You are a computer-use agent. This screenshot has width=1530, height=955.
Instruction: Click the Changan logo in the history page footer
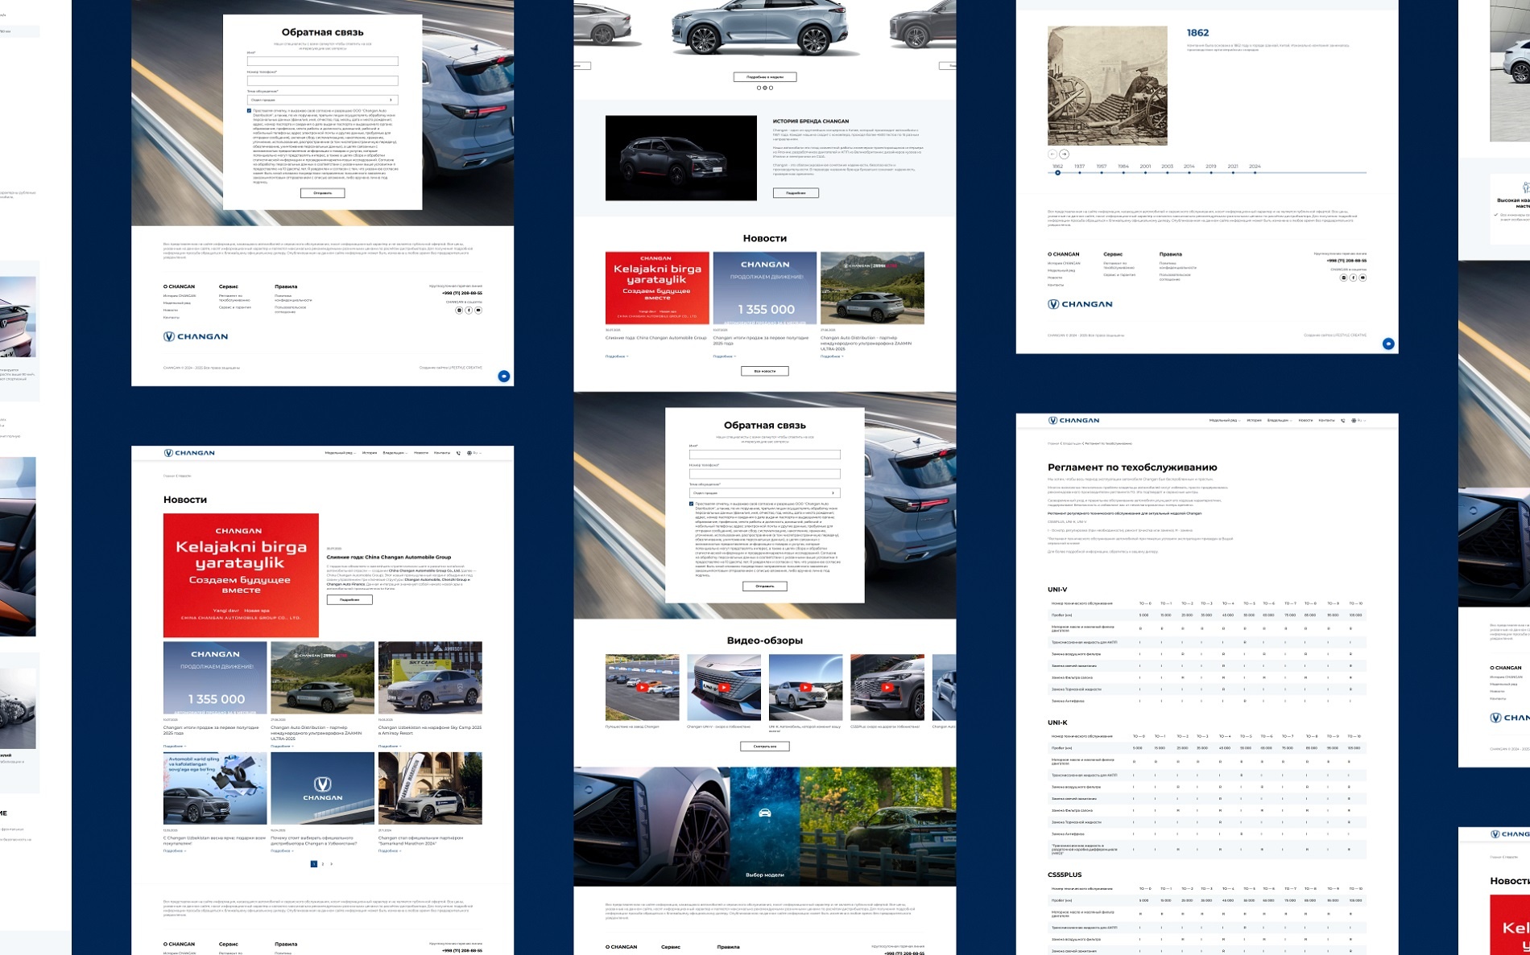(x=1080, y=304)
